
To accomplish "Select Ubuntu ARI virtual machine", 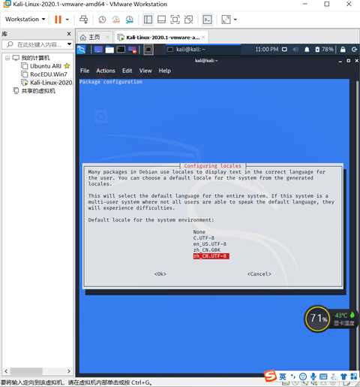I will tap(46, 66).
